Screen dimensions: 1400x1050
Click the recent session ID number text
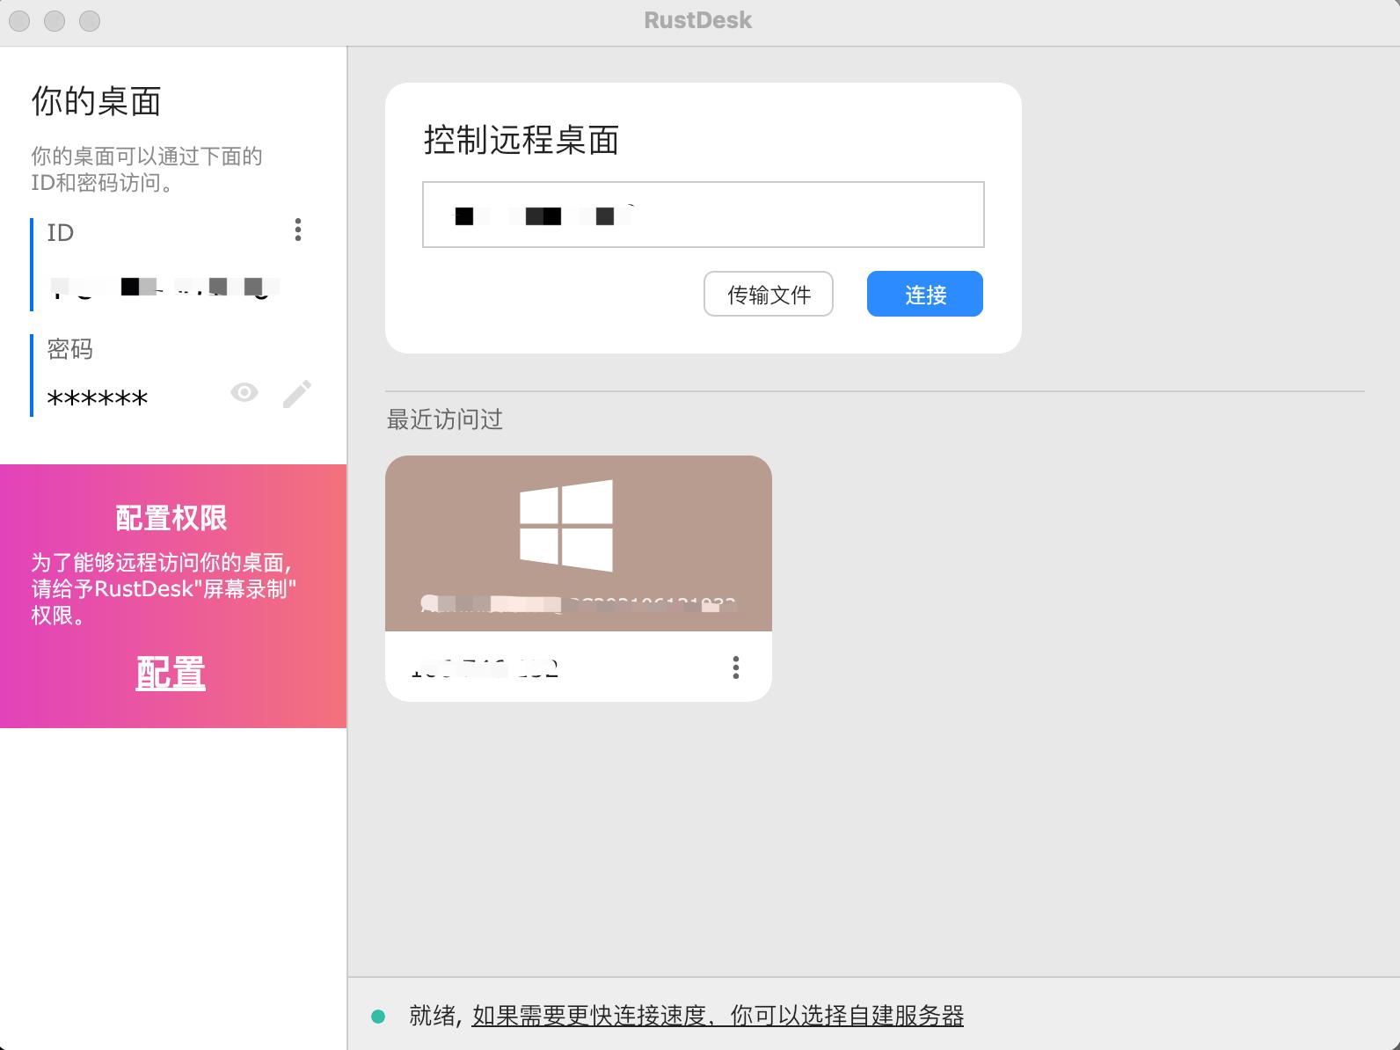point(485,669)
